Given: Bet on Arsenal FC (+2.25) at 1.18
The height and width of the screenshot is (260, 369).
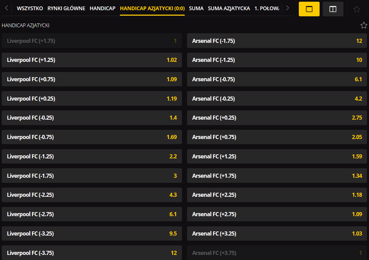Looking at the screenshot, I should [277, 195].
